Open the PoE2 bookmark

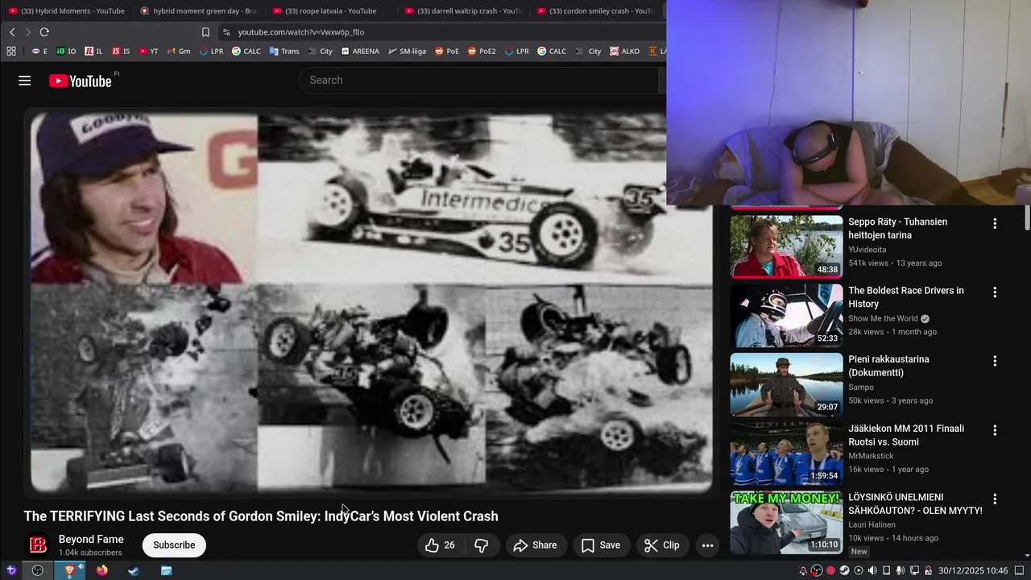click(481, 51)
